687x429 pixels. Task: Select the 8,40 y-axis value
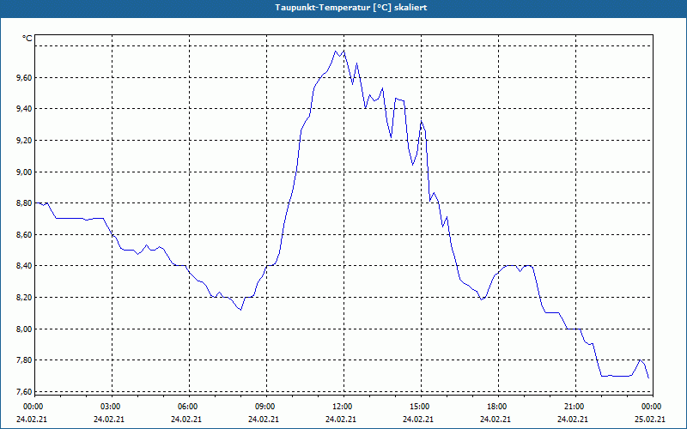click(x=24, y=266)
